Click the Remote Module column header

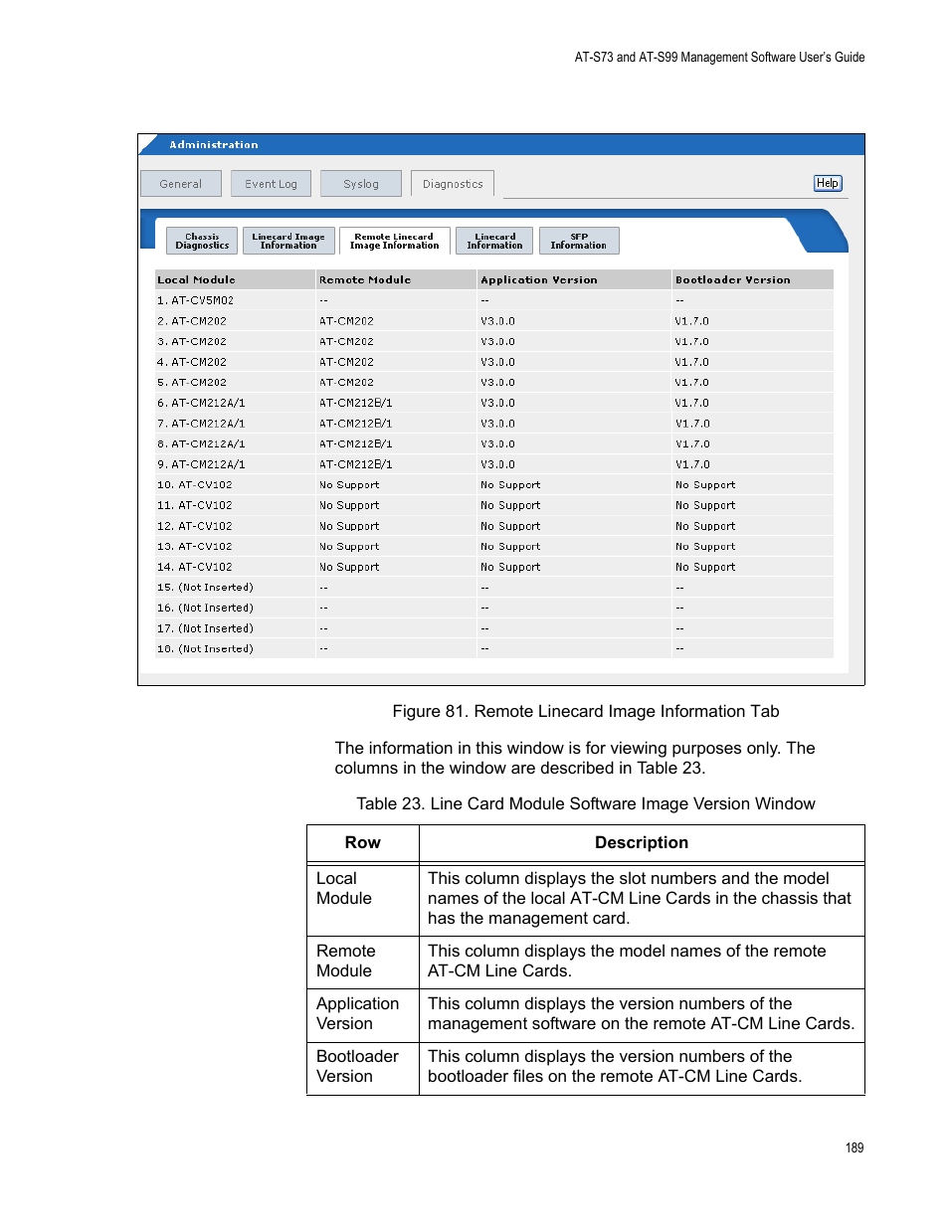click(x=396, y=279)
